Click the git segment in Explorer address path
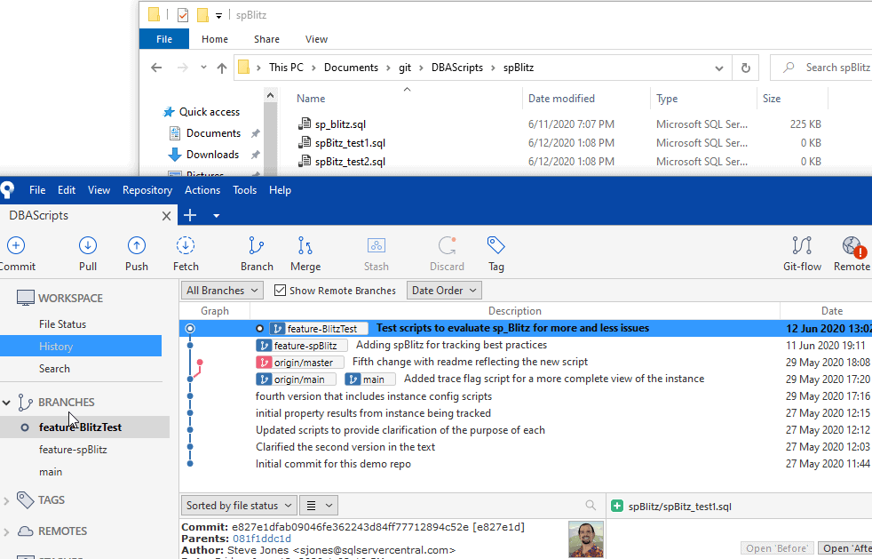 click(x=405, y=68)
